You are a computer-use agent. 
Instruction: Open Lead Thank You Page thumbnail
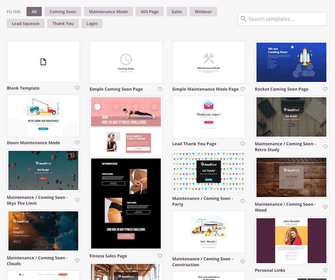[x=209, y=117]
